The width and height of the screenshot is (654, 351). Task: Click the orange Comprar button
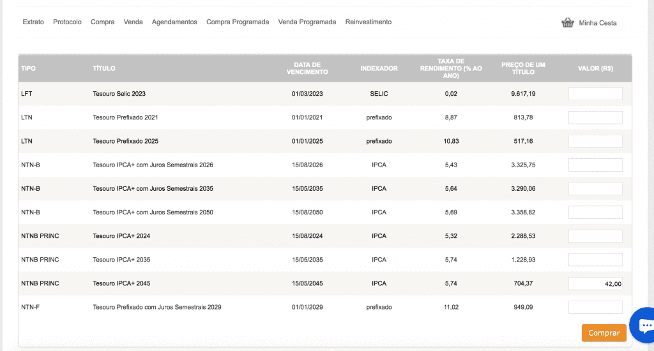(604, 333)
